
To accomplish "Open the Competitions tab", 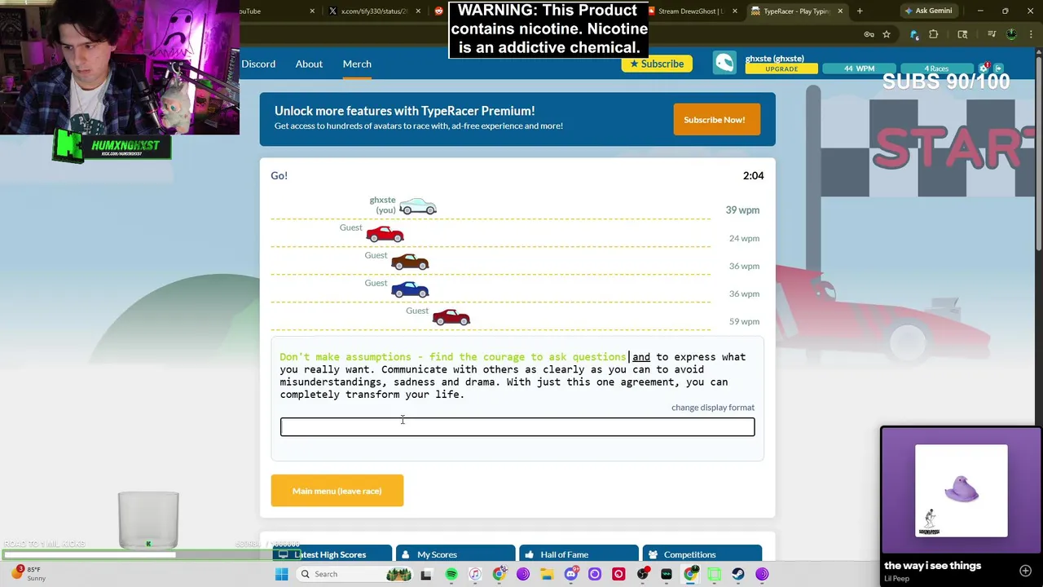I will tap(702, 554).
